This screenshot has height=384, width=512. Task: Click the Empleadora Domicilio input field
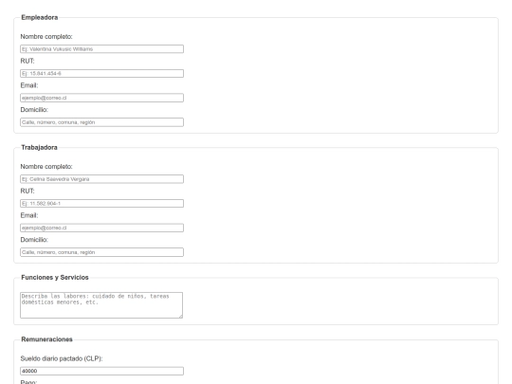(101, 122)
